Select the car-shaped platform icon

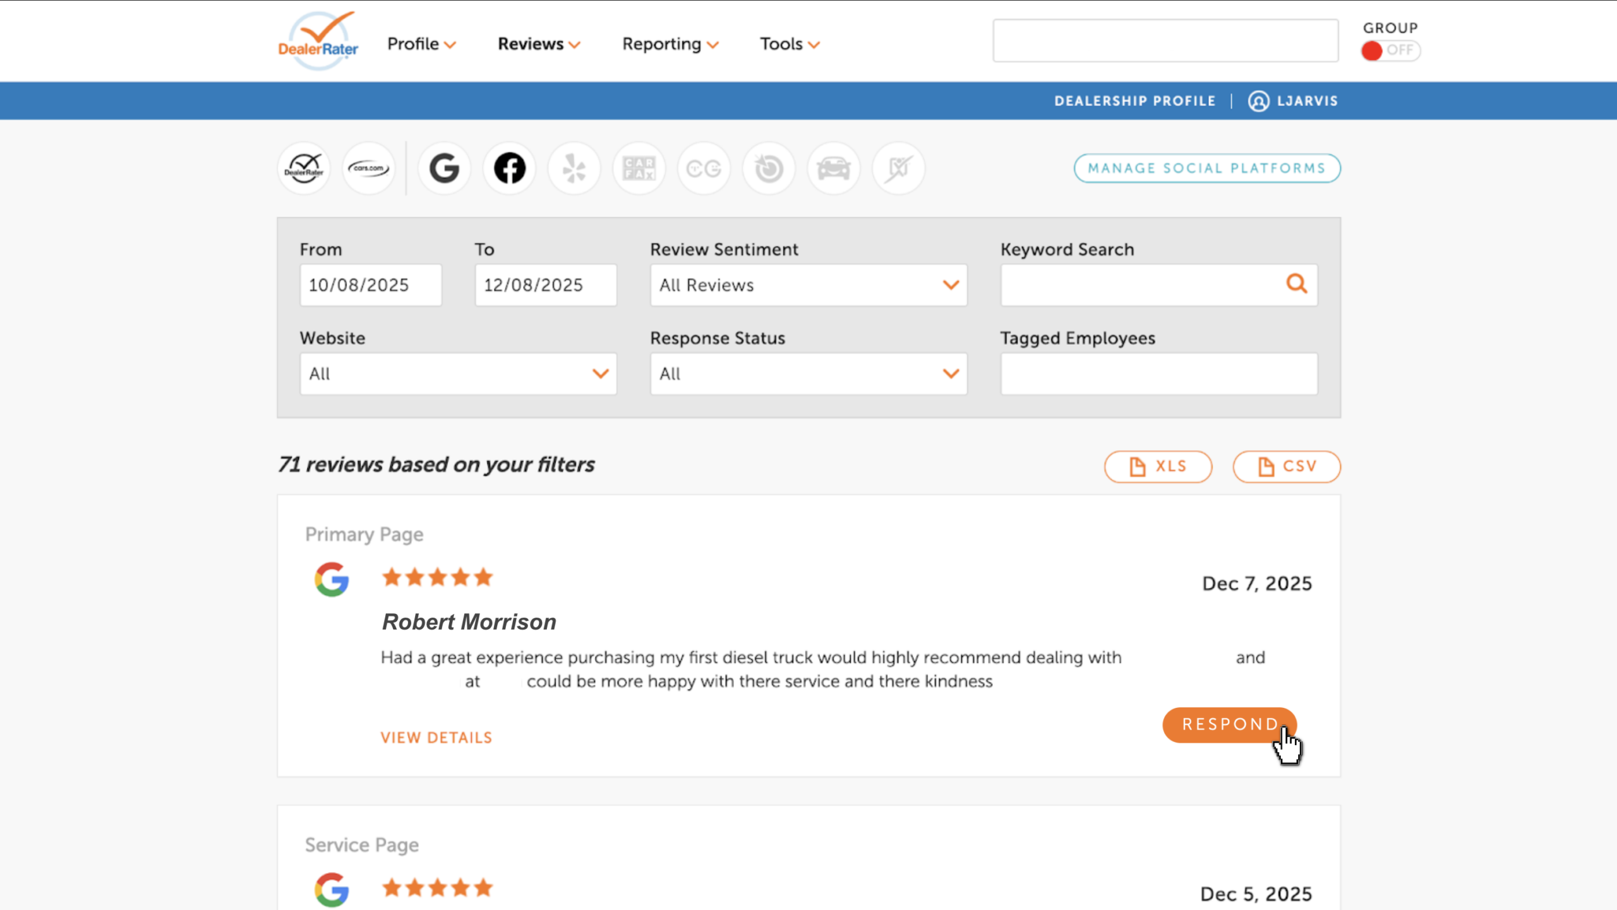coord(834,169)
